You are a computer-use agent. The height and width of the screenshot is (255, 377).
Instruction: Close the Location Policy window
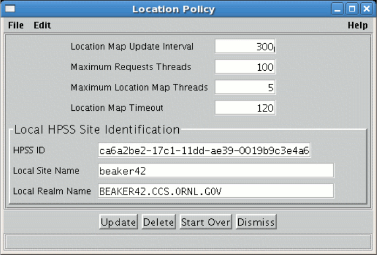pyautogui.click(x=366, y=9)
